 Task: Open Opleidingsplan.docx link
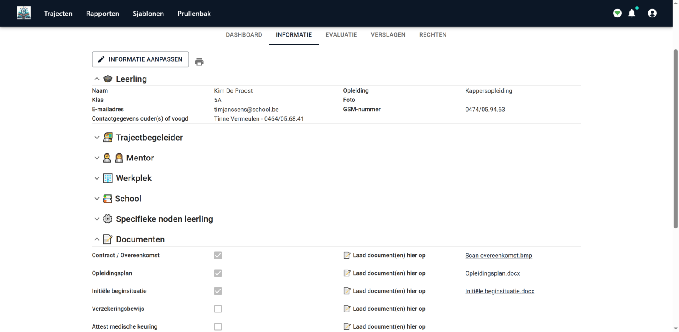[x=493, y=273]
